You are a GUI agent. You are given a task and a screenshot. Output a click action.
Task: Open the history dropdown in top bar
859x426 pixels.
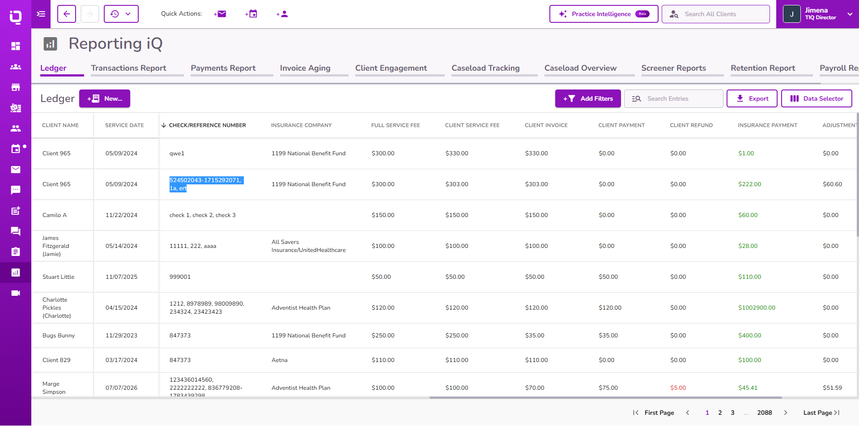click(x=121, y=14)
